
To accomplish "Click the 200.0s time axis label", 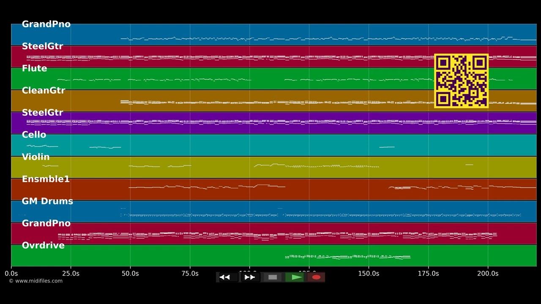I will [x=488, y=274].
